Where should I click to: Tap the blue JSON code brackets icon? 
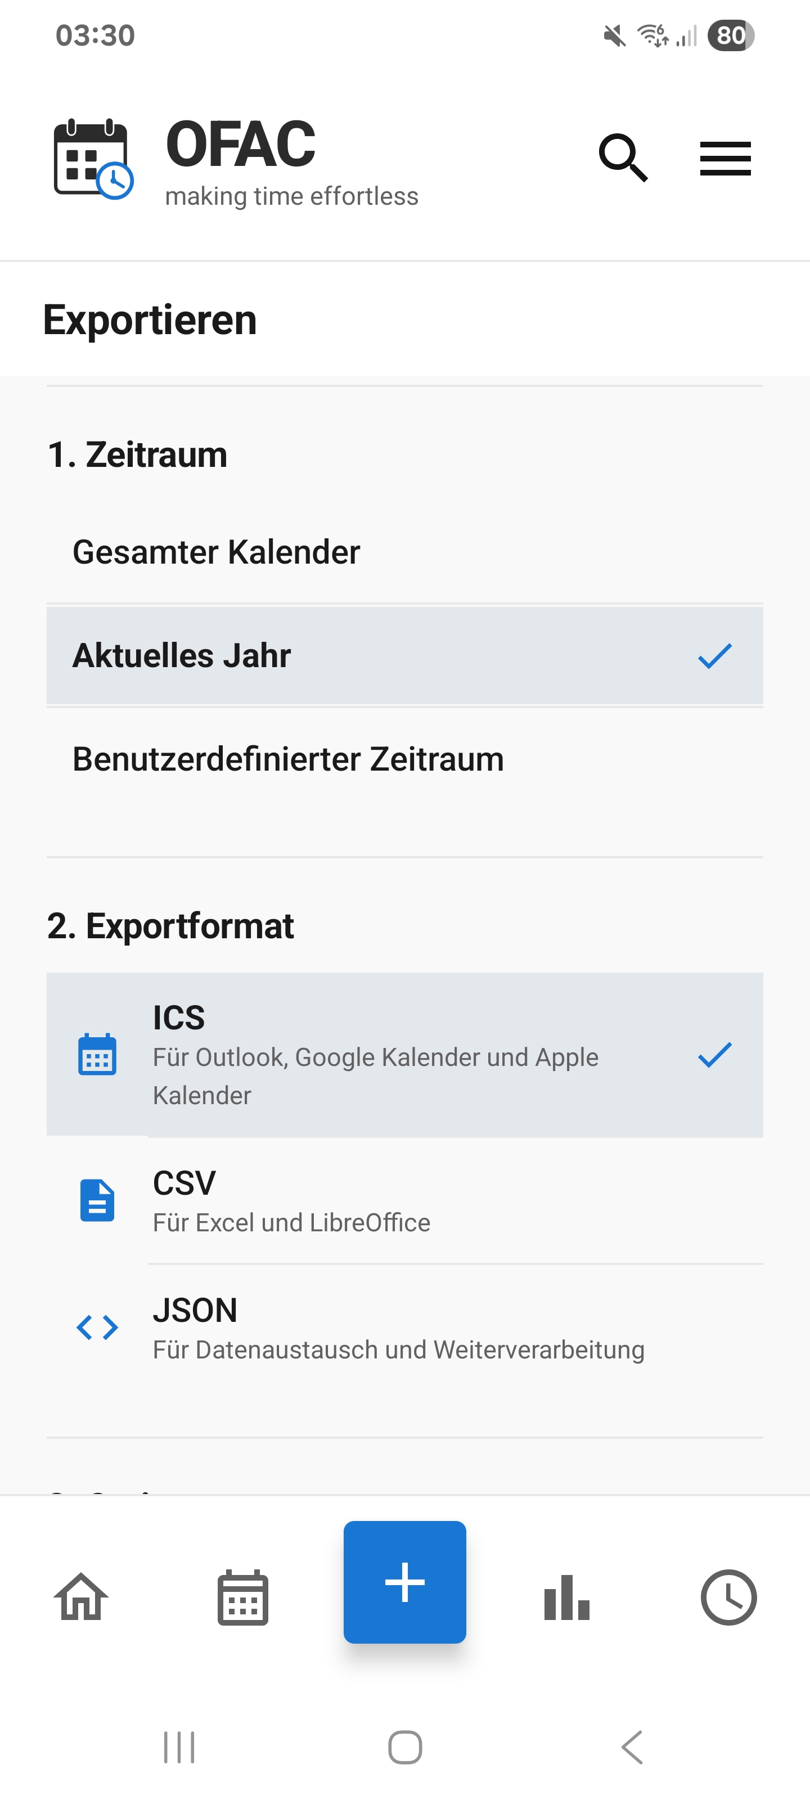(97, 1327)
